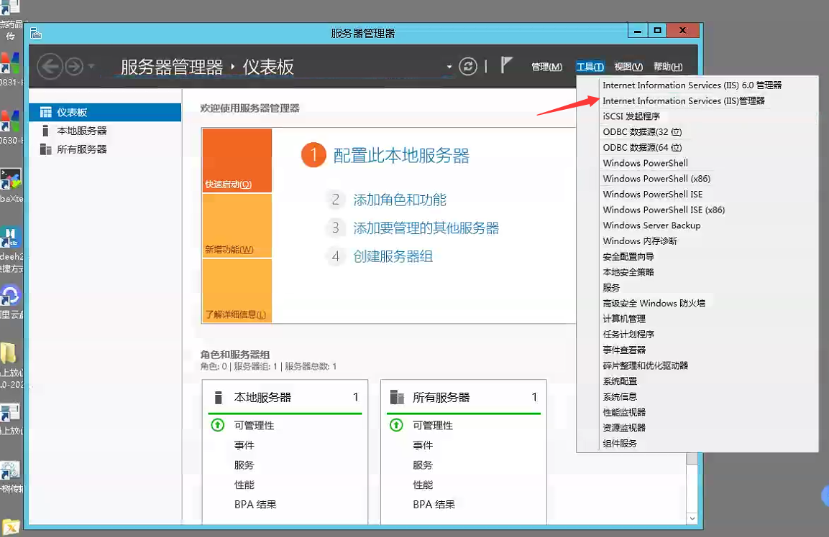Open the 视图(V) menu

(628, 67)
